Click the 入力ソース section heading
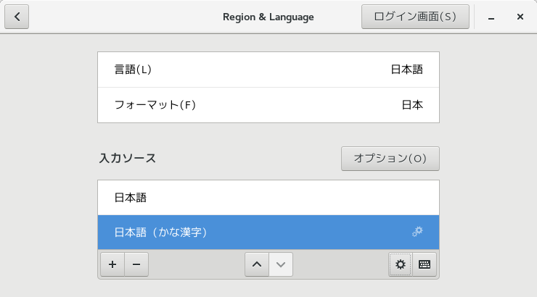The width and height of the screenshot is (537, 297). click(128, 158)
